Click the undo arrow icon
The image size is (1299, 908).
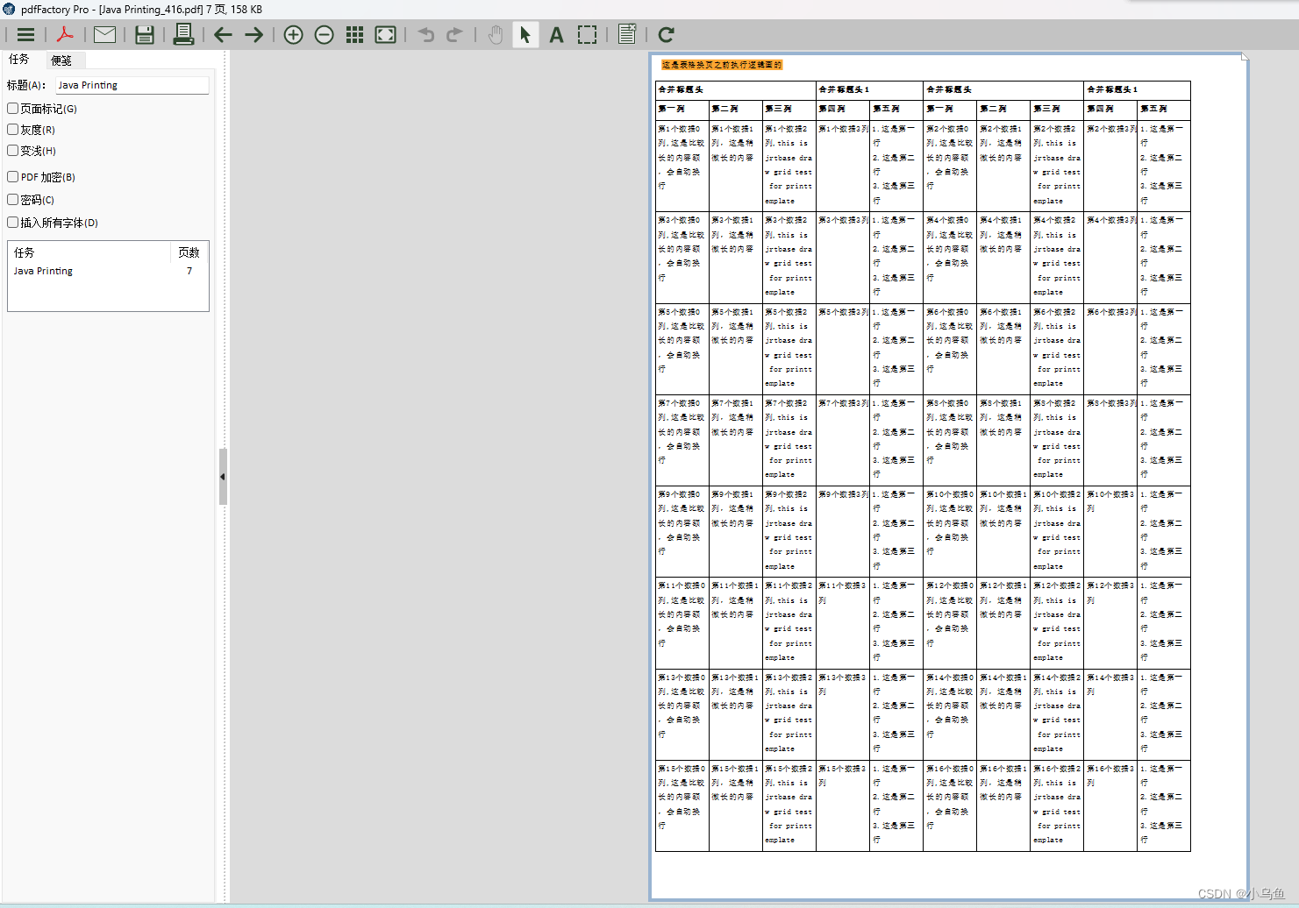click(426, 35)
